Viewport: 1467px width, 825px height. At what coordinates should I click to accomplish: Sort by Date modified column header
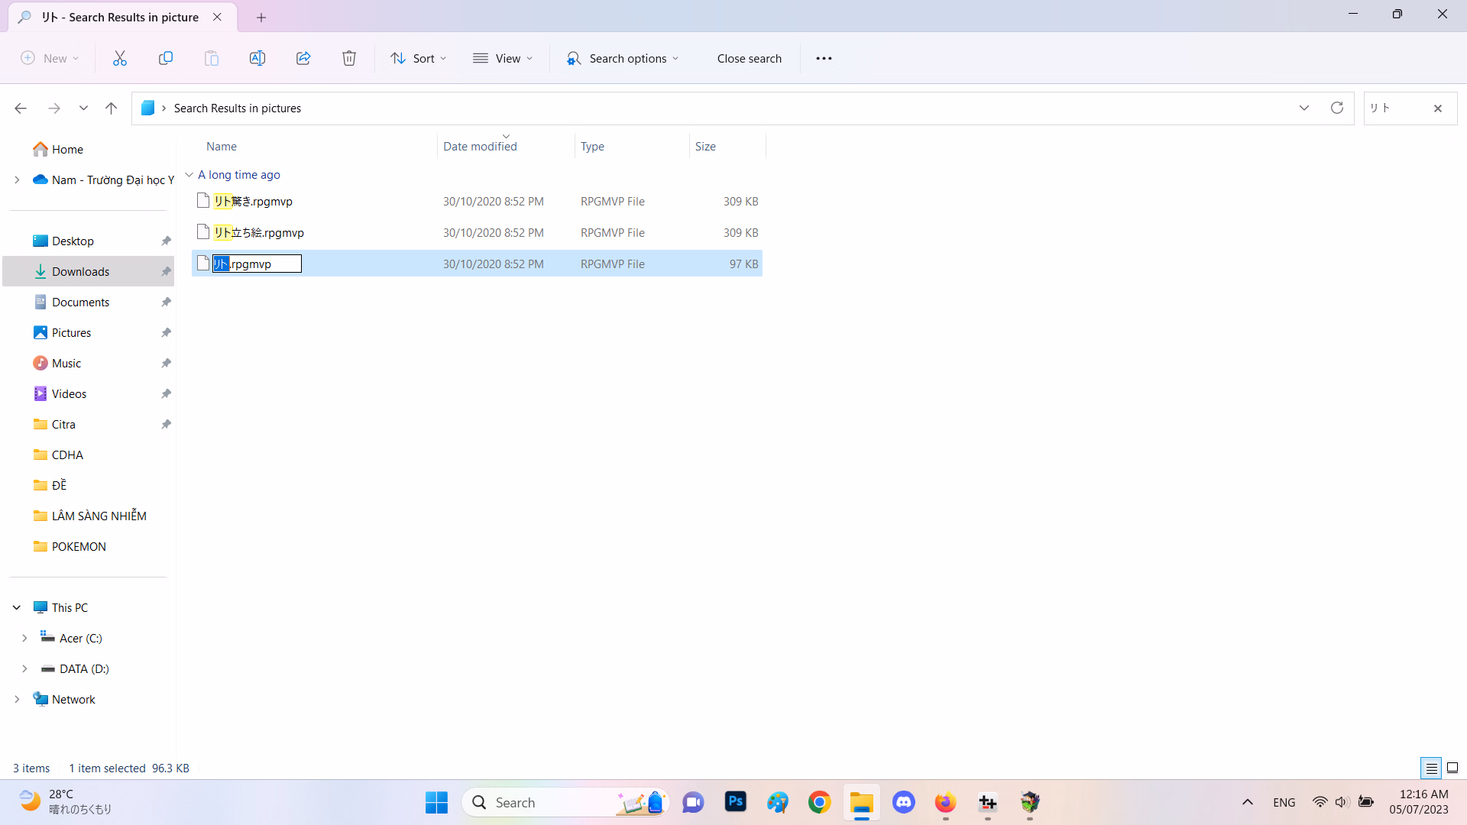(480, 146)
